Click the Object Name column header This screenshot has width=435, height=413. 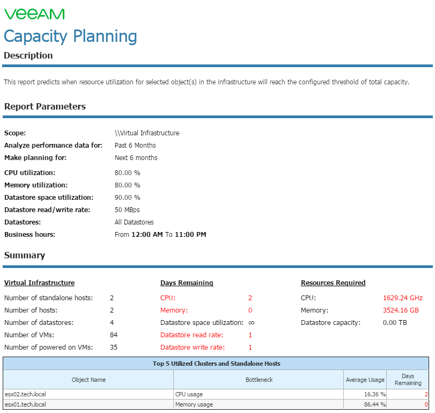[x=89, y=380]
